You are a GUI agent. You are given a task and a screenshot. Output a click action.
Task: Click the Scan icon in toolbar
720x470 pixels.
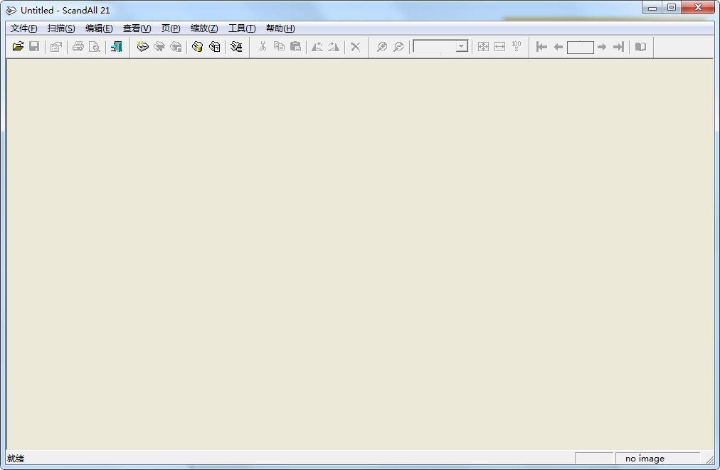(x=142, y=47)
